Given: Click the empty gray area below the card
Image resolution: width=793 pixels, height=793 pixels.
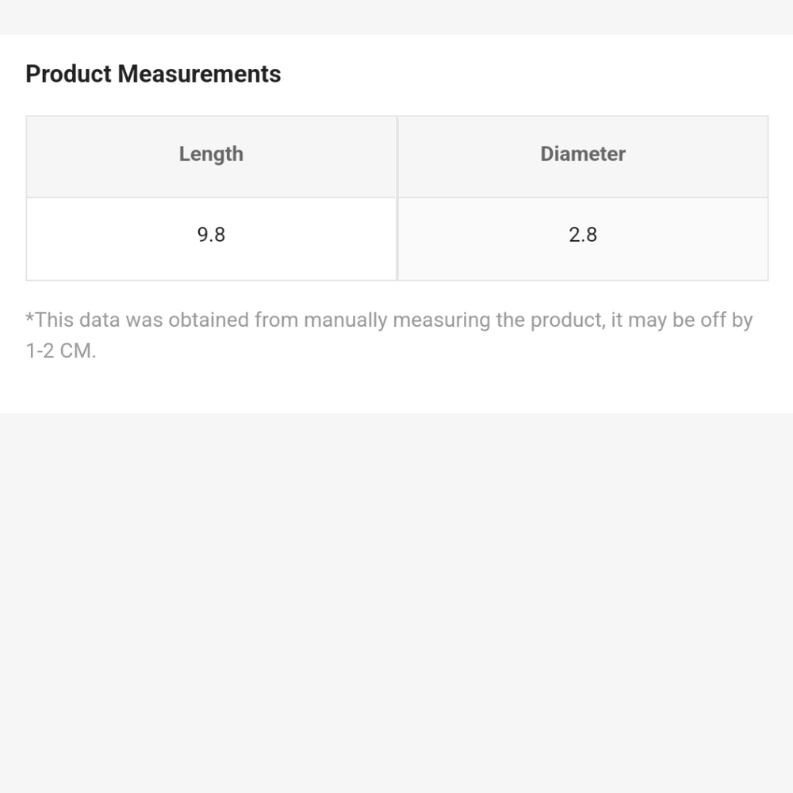Looking at the screenshot, I should click(396, 603).
